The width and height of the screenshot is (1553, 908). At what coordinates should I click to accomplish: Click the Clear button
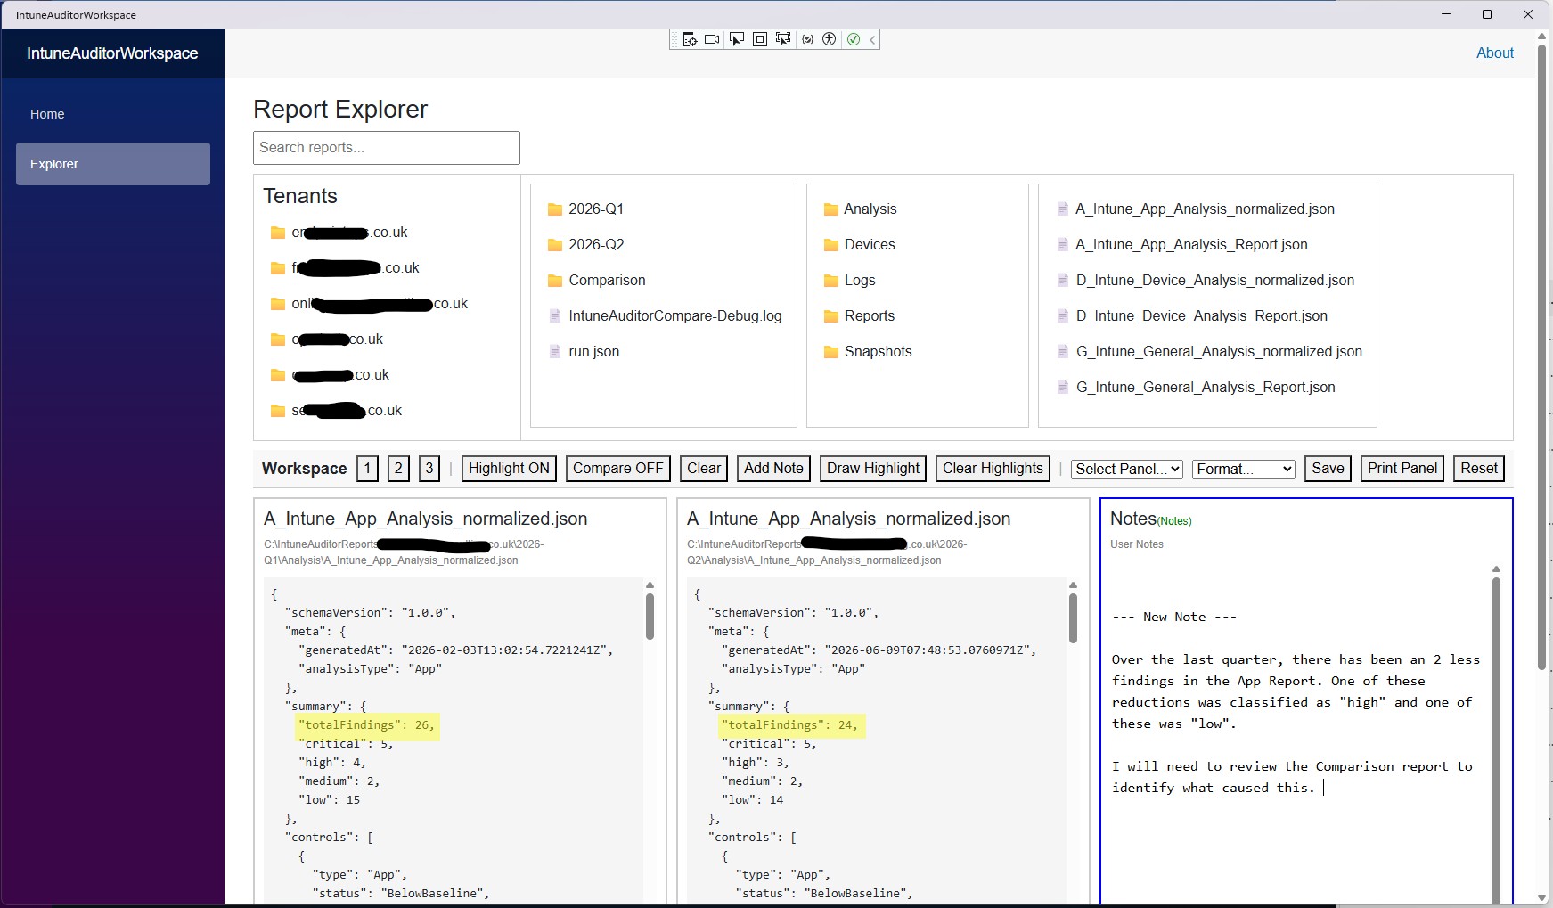coord(704,469)
